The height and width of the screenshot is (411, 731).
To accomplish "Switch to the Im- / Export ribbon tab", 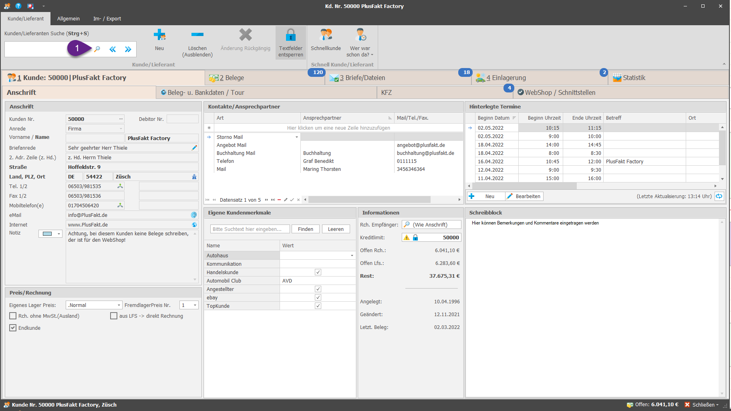I will point(107,18).
